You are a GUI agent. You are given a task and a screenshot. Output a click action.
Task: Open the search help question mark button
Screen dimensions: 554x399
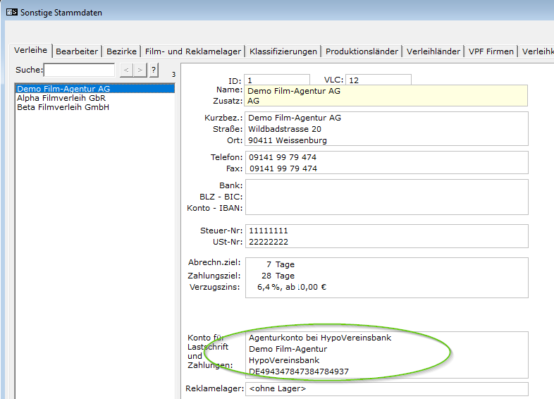pos(154,70)
